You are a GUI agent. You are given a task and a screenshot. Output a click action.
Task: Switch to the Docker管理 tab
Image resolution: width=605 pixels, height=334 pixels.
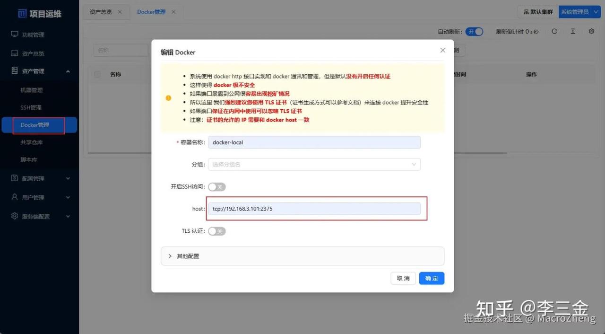click(151, 12)
